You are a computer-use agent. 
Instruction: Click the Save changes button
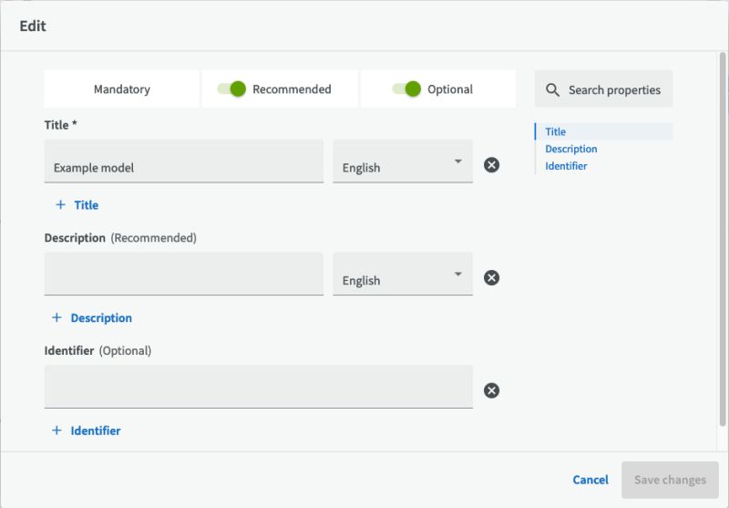coord(670,480)
